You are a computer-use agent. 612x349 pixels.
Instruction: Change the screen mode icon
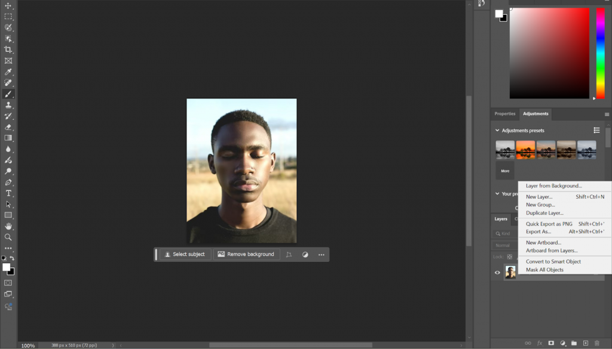[8, 294]
